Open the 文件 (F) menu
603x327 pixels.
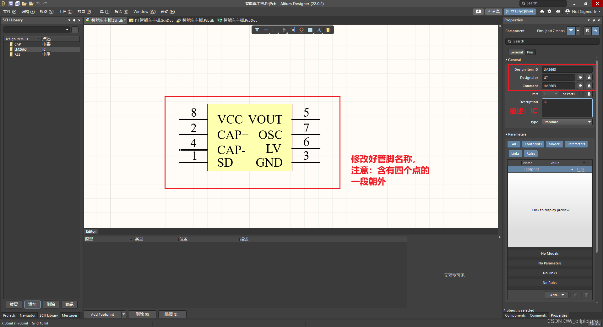(9, 12)
